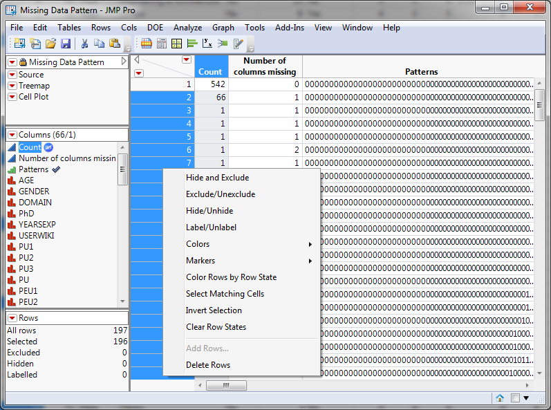The height and width of the screenshot is (410, 551).
Task: Click the Cut scissors icon
Action: pos(84,44)
